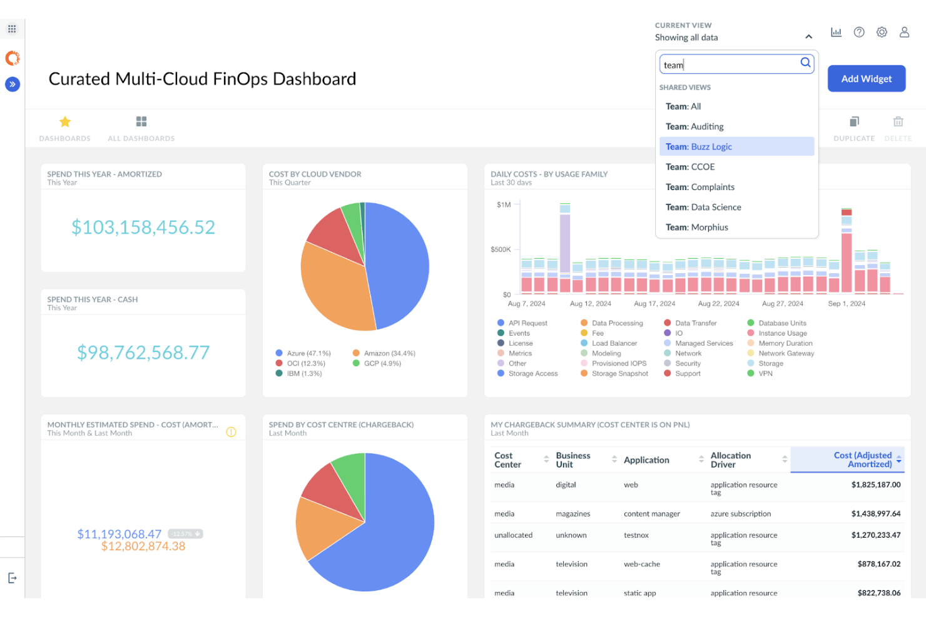
Task: Switch to the All Dashboards tab
Action: pyautogui.click(x=141, y=128)
